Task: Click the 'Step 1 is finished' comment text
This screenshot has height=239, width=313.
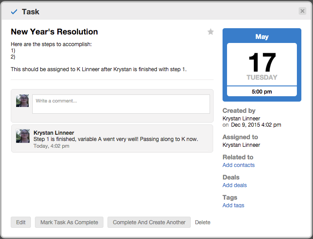Action: pos(116,139)
